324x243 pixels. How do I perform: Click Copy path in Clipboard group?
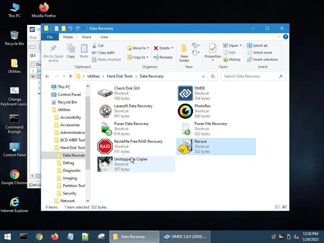(103, 53)
